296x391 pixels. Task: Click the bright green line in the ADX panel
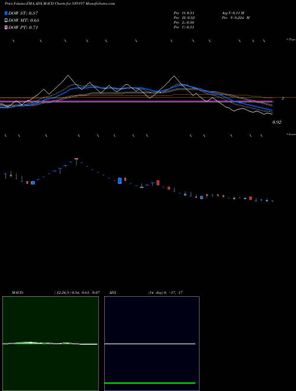click(150, 383)
